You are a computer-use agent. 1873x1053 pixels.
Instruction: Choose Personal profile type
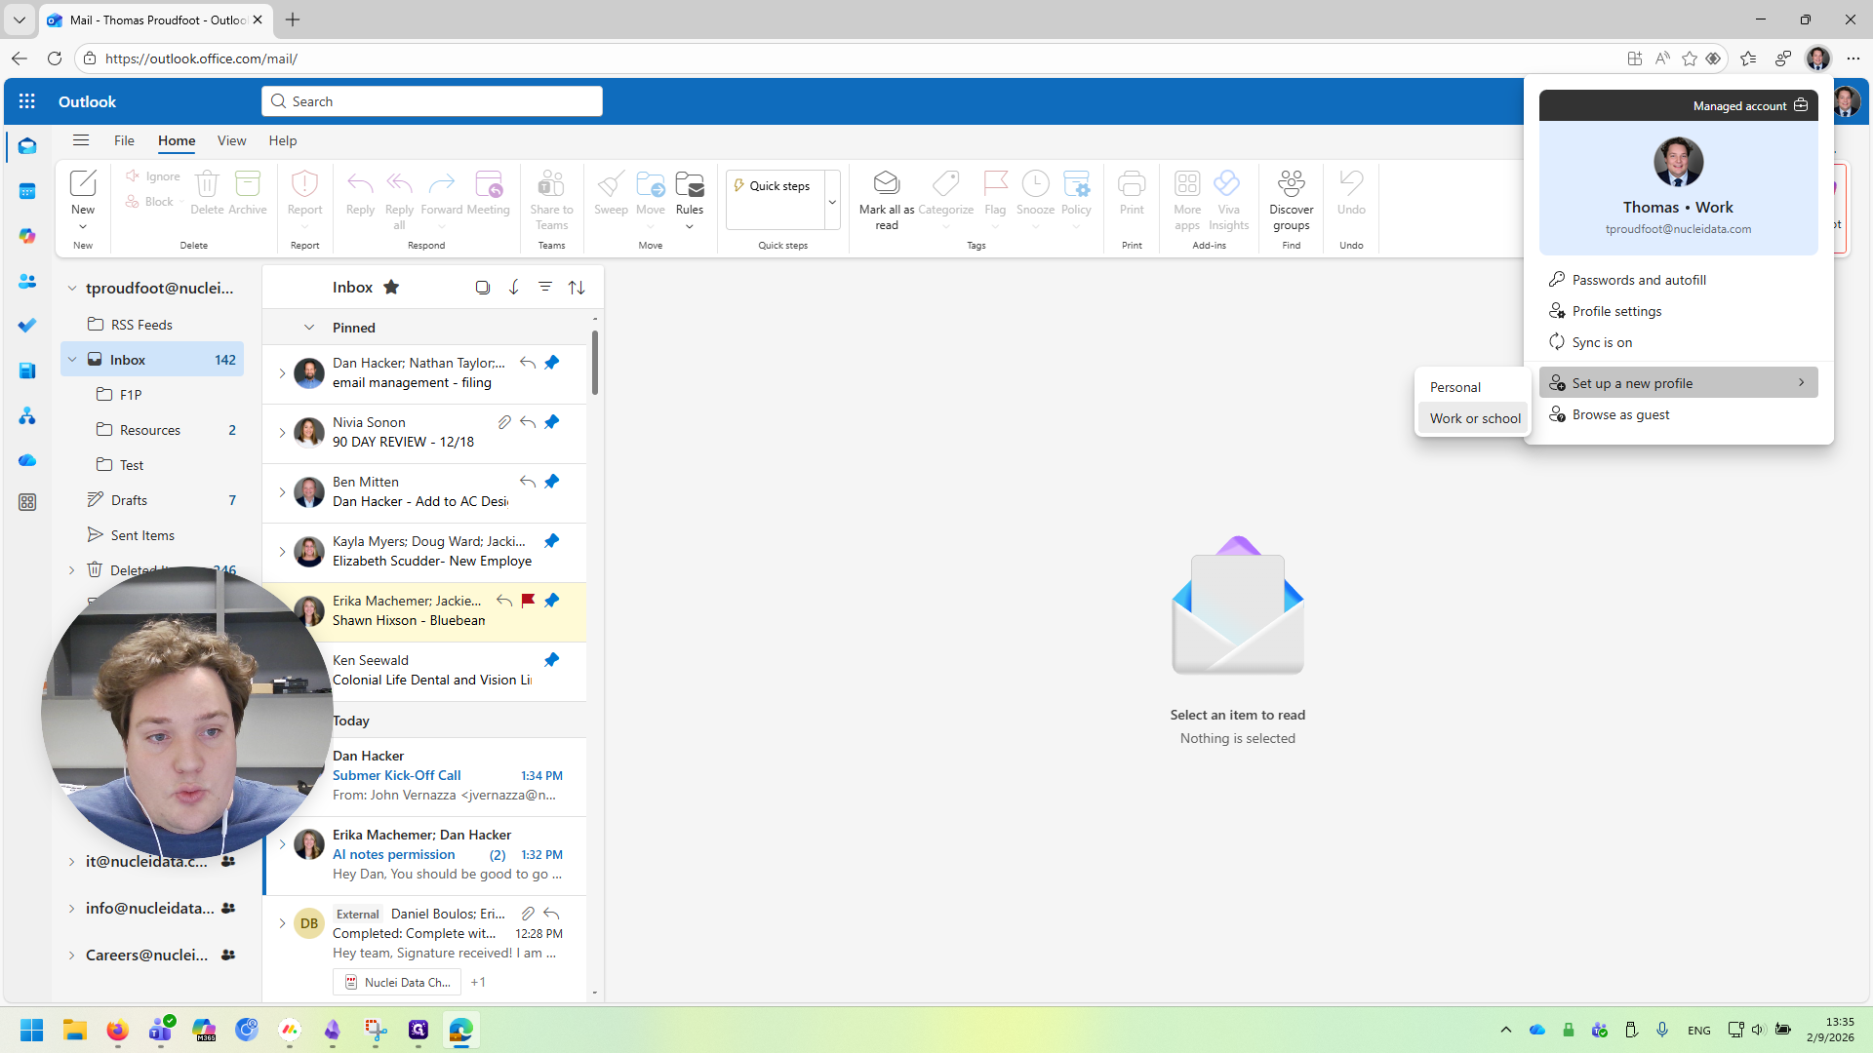(x=1473, y=387)
